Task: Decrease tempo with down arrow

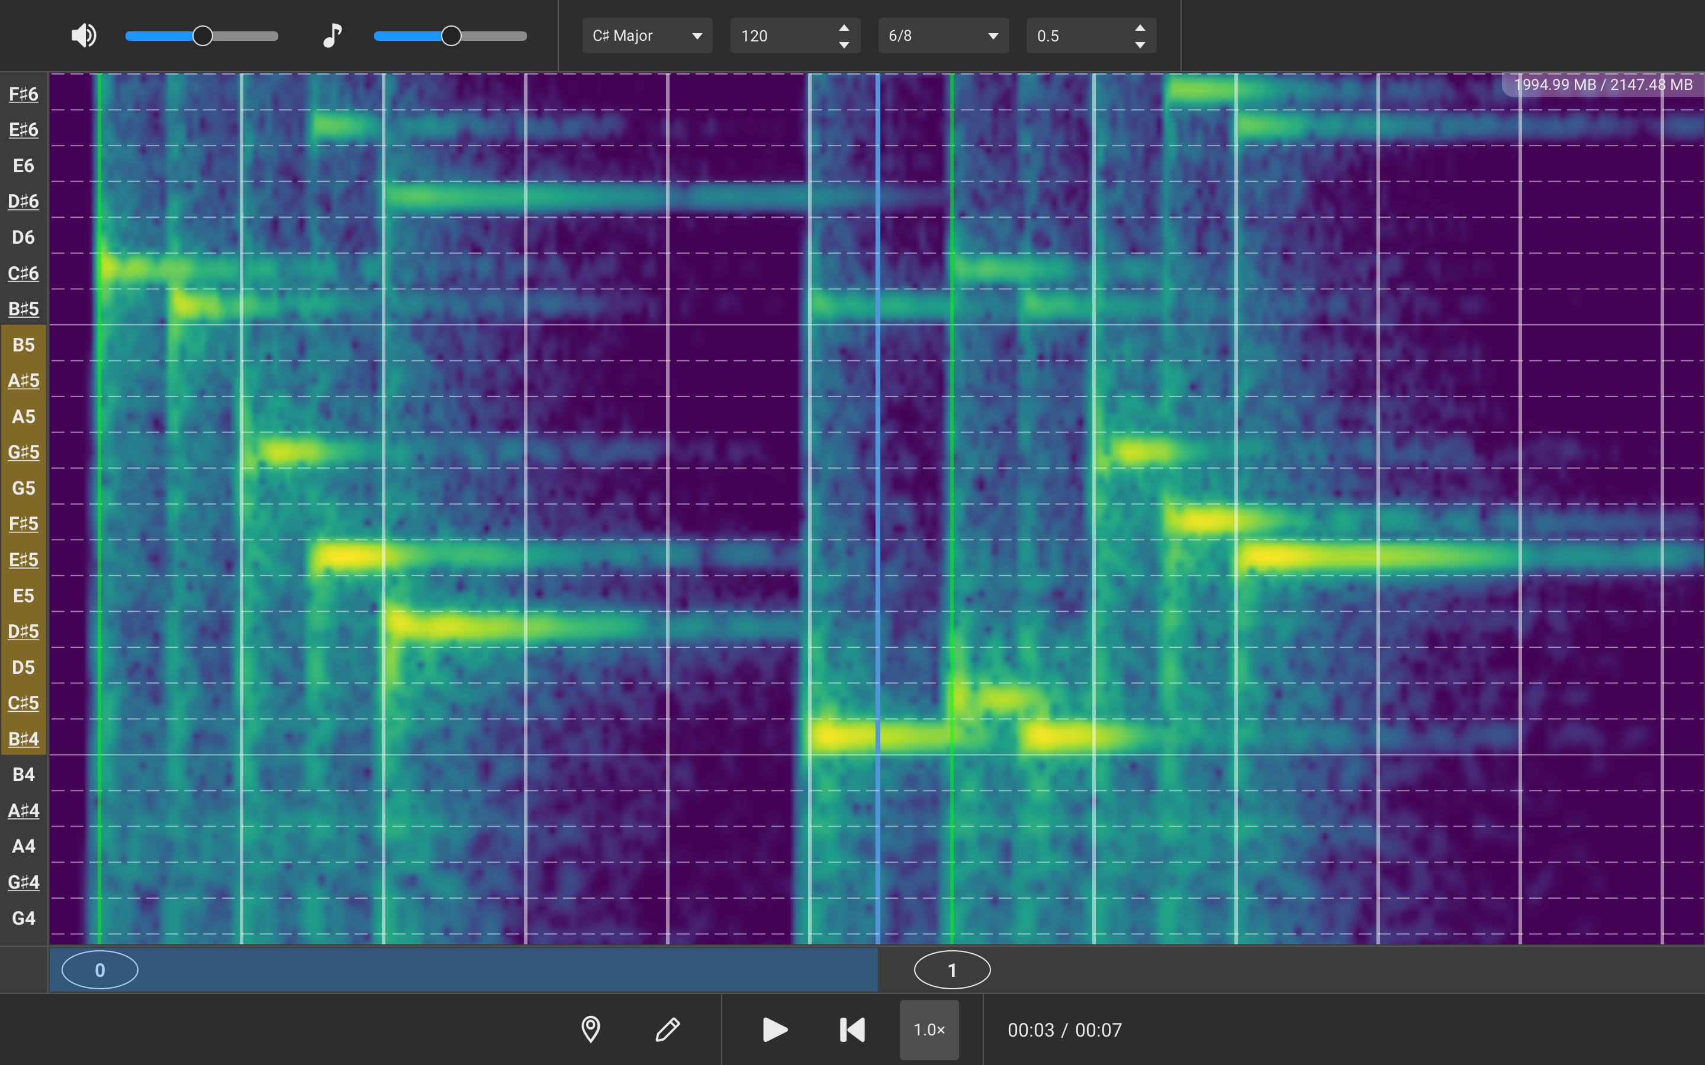Action: 844,44
